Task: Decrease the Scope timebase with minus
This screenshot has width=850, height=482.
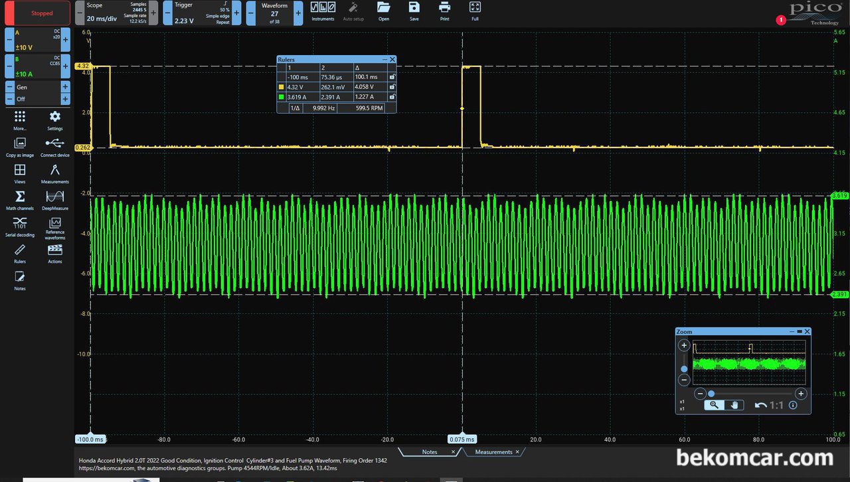Action: [x=79, y=13]
